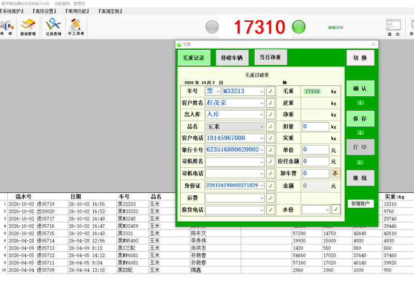
Task: Expand the 出入库 入库 dropdown
Action: click(261, 114)
